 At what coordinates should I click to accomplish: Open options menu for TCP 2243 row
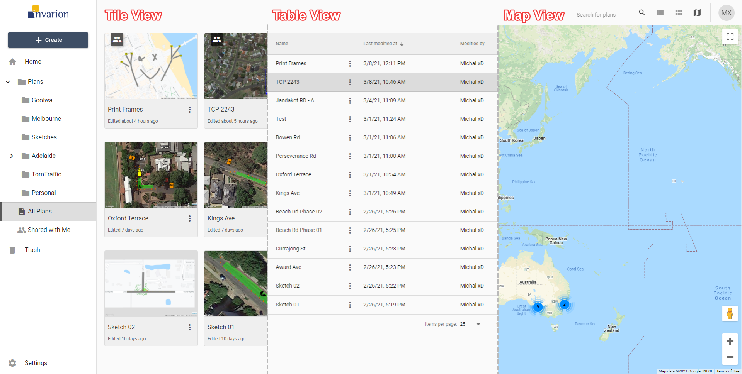click(x=350, y=82)
